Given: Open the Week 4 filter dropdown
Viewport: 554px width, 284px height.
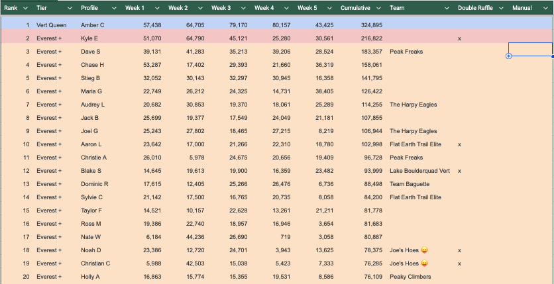Looking at the screenshot, I should tap(286, 8).
